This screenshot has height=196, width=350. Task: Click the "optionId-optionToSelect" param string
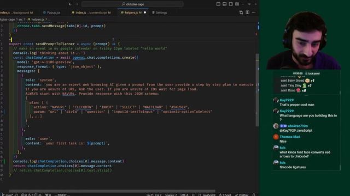186,112
